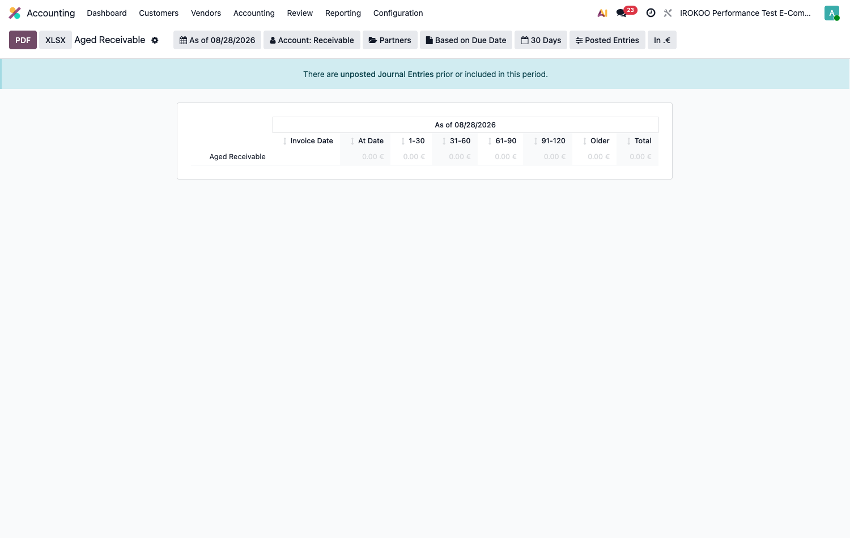Screen dimensions: 850x538
Task: Open the Partners filter dropdown
Action: (x=390, y=40)
